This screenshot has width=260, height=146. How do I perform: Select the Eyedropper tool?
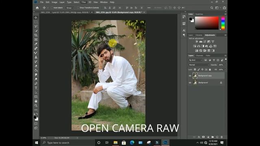36,44
